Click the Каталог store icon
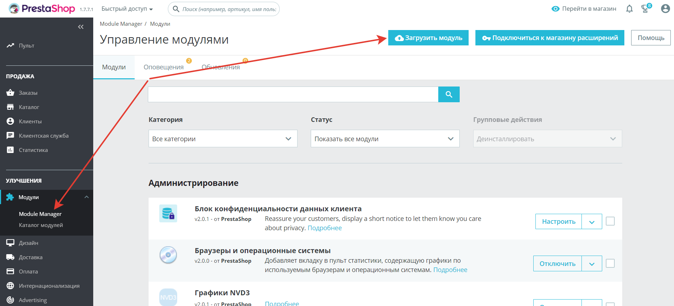 pos(10,107)
